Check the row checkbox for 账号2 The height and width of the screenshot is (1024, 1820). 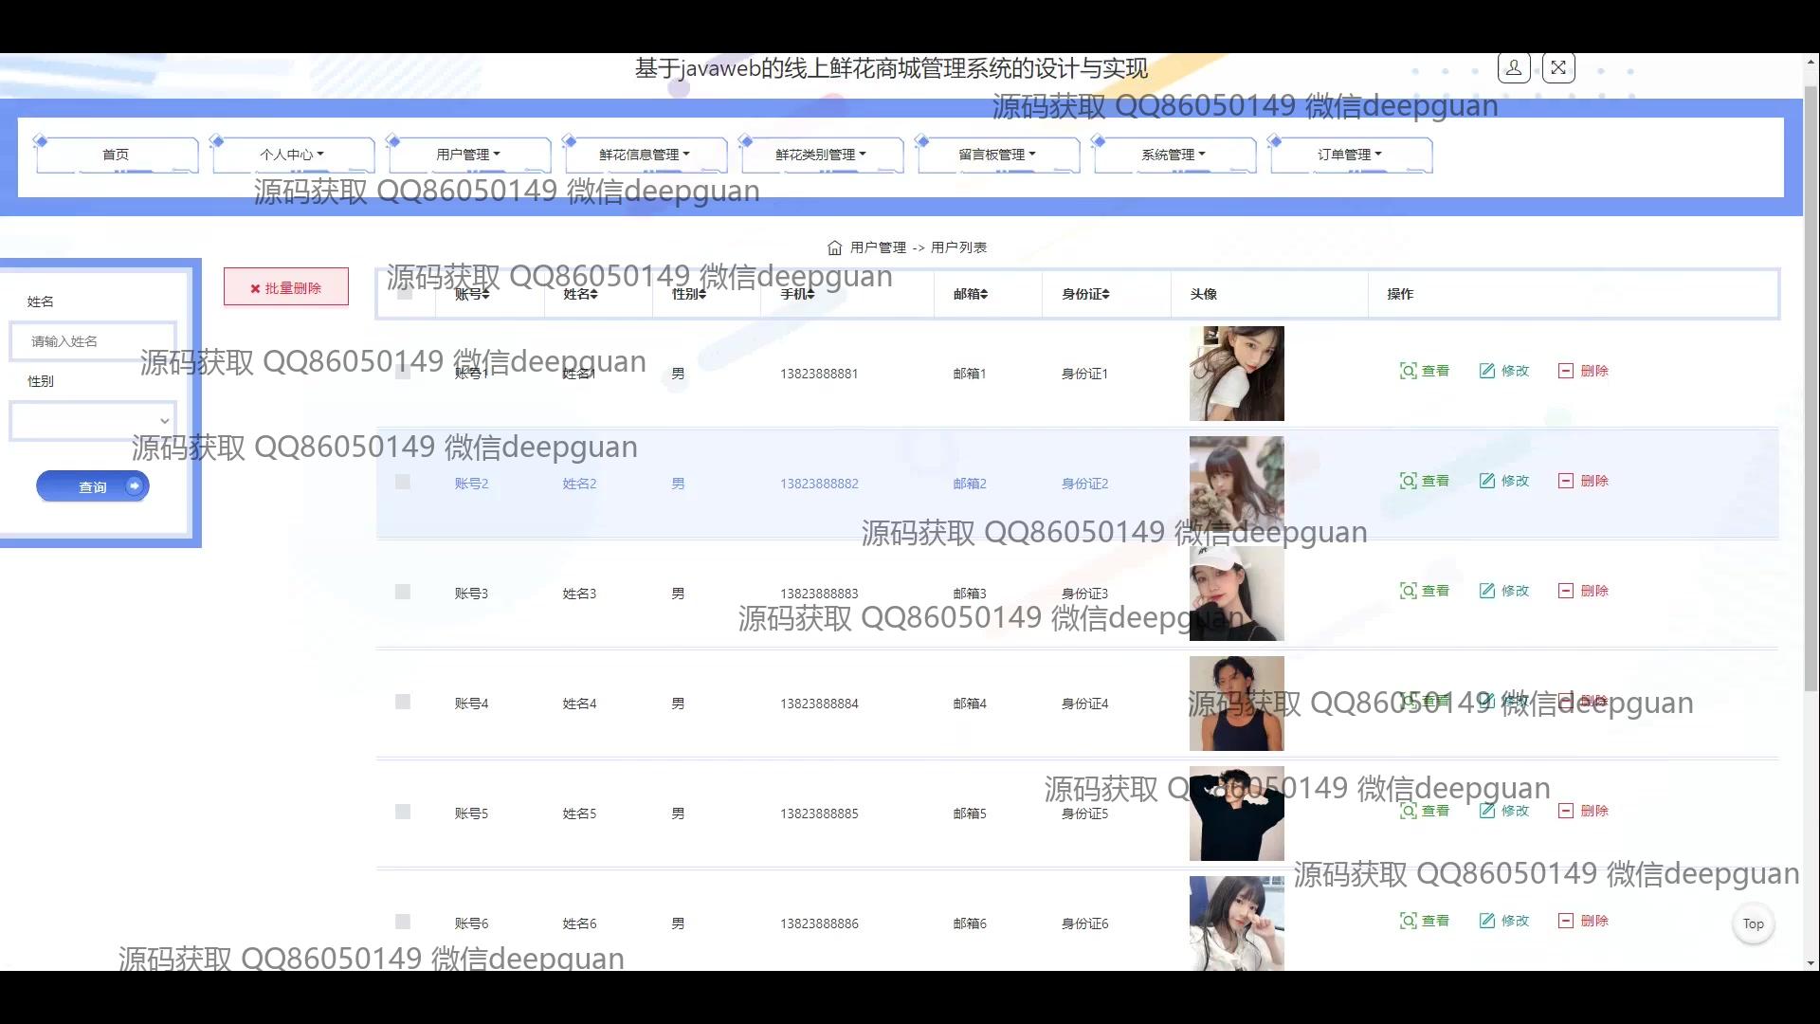pos(402,483)
